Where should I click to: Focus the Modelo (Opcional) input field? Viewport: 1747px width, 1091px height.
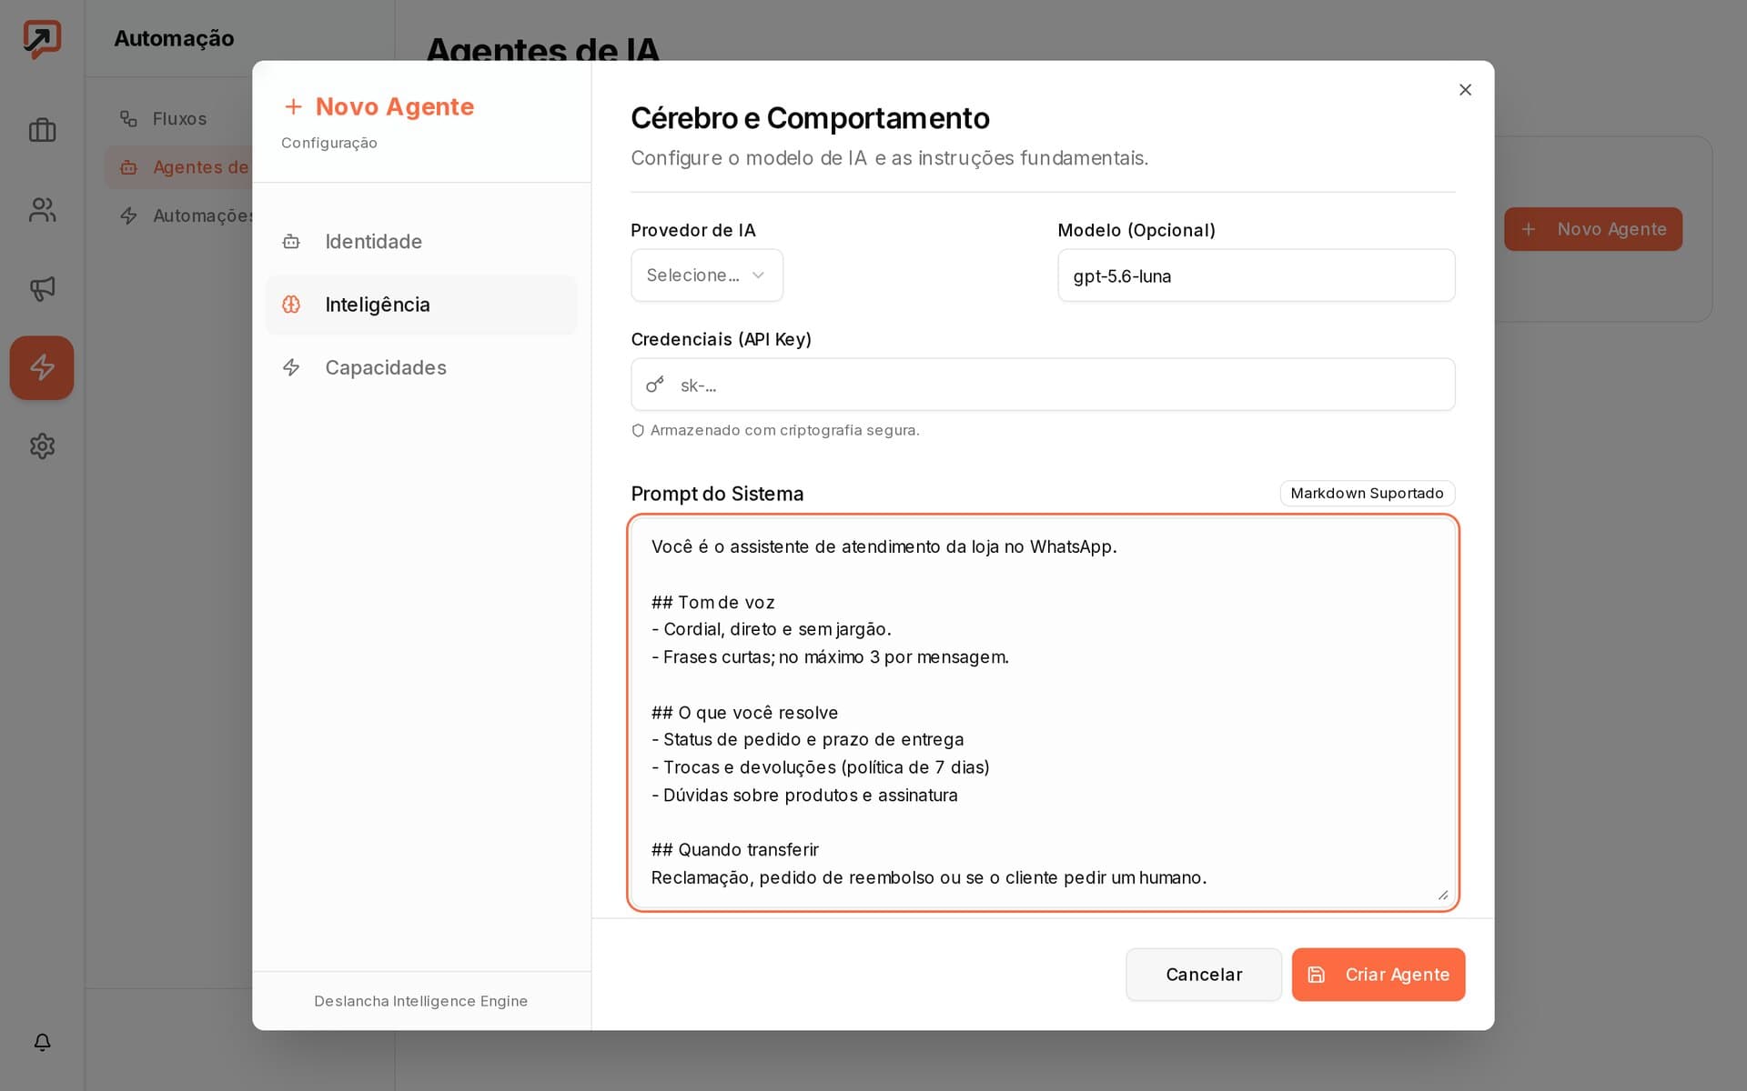(1257, 275)
